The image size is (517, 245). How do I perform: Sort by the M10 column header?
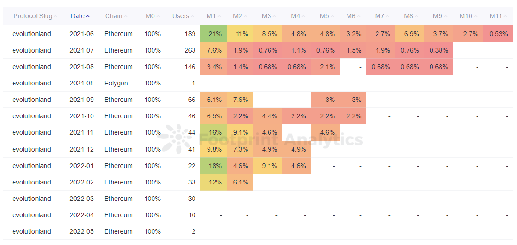pos(468,16)
